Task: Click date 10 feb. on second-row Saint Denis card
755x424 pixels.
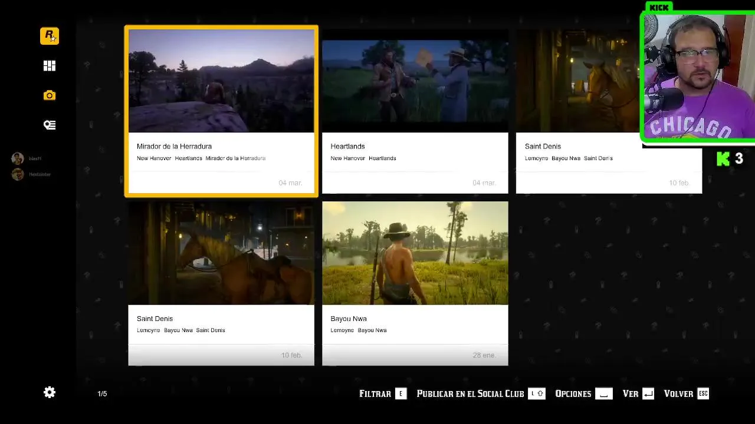Action: pos(291,355)
